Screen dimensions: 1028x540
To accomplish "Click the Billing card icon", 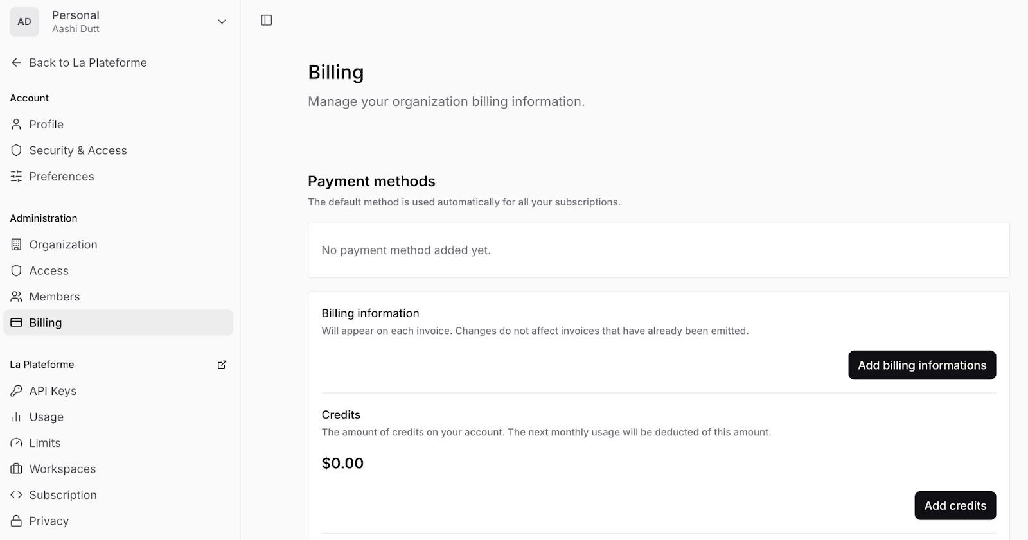I will [x=16, y=322].
